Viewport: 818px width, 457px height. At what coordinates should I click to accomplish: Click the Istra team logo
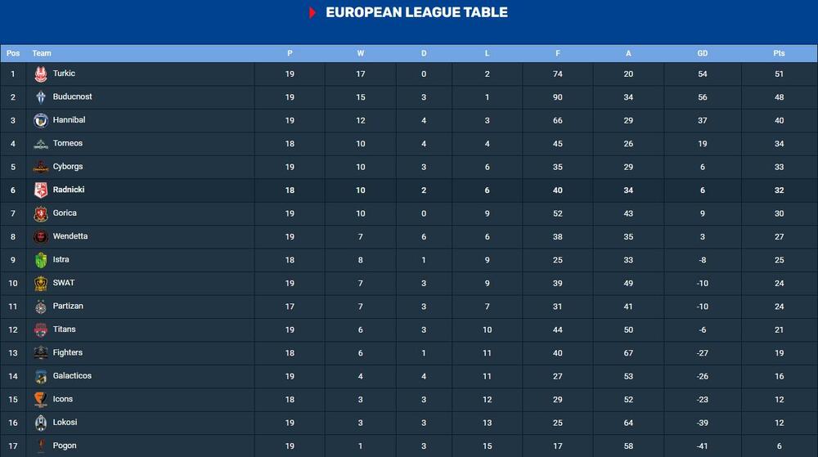(x=41, y=260)
